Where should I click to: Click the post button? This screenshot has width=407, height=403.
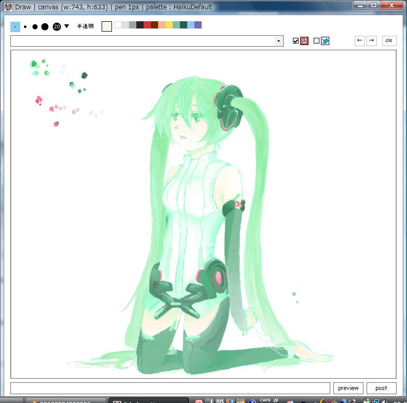(381, 388)
